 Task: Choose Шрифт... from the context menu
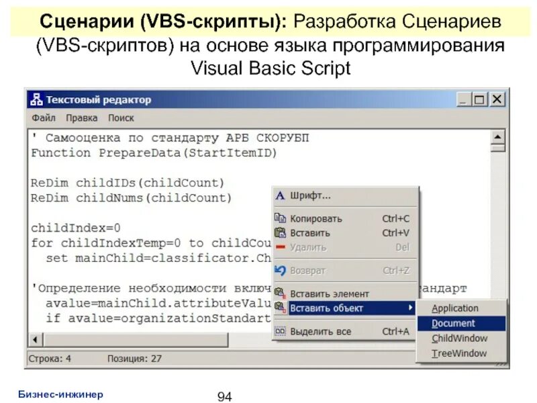[346, 195]
